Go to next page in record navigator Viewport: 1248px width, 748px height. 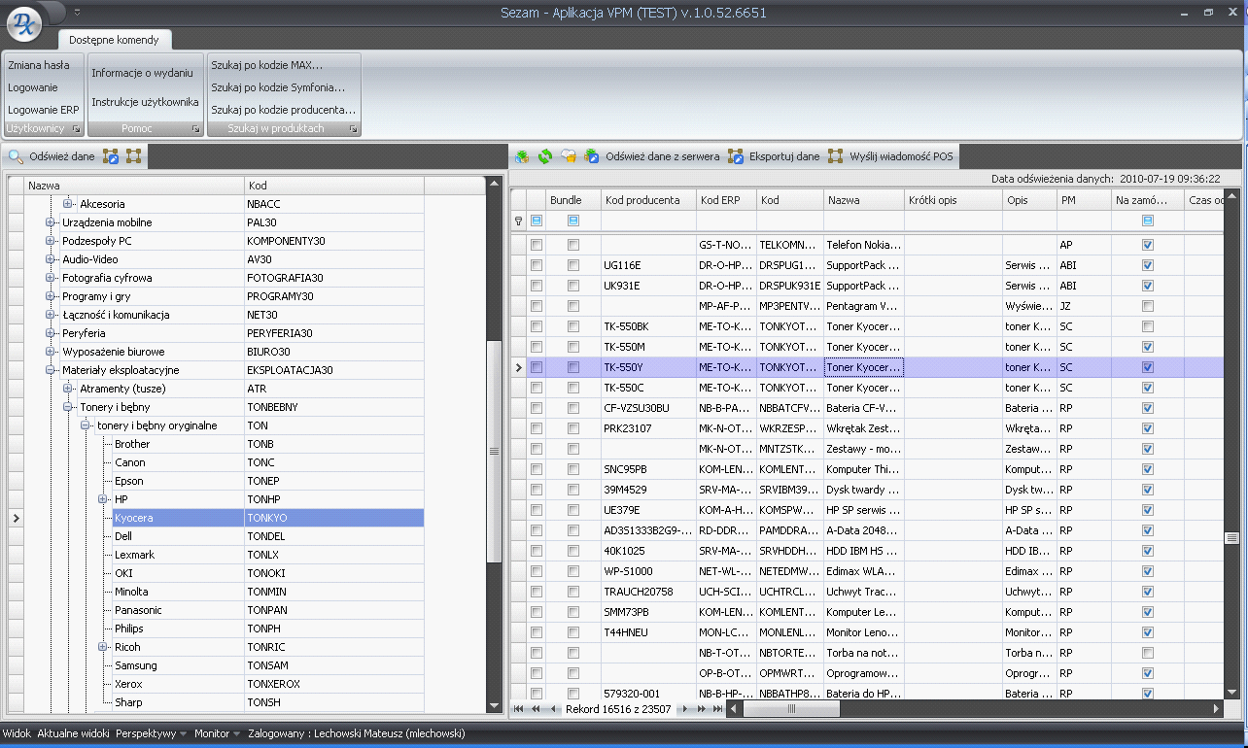pos(702,709)
